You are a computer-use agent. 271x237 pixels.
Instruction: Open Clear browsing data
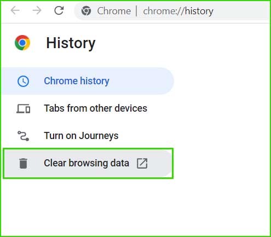pos(88,163)
